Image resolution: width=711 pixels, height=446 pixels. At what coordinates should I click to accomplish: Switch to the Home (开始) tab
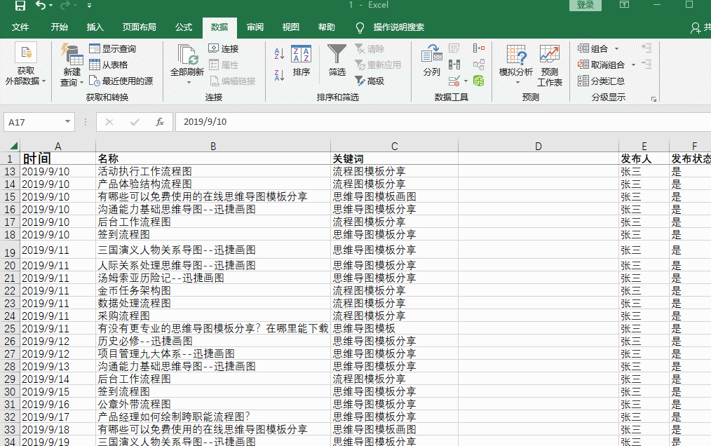[60, 27]
